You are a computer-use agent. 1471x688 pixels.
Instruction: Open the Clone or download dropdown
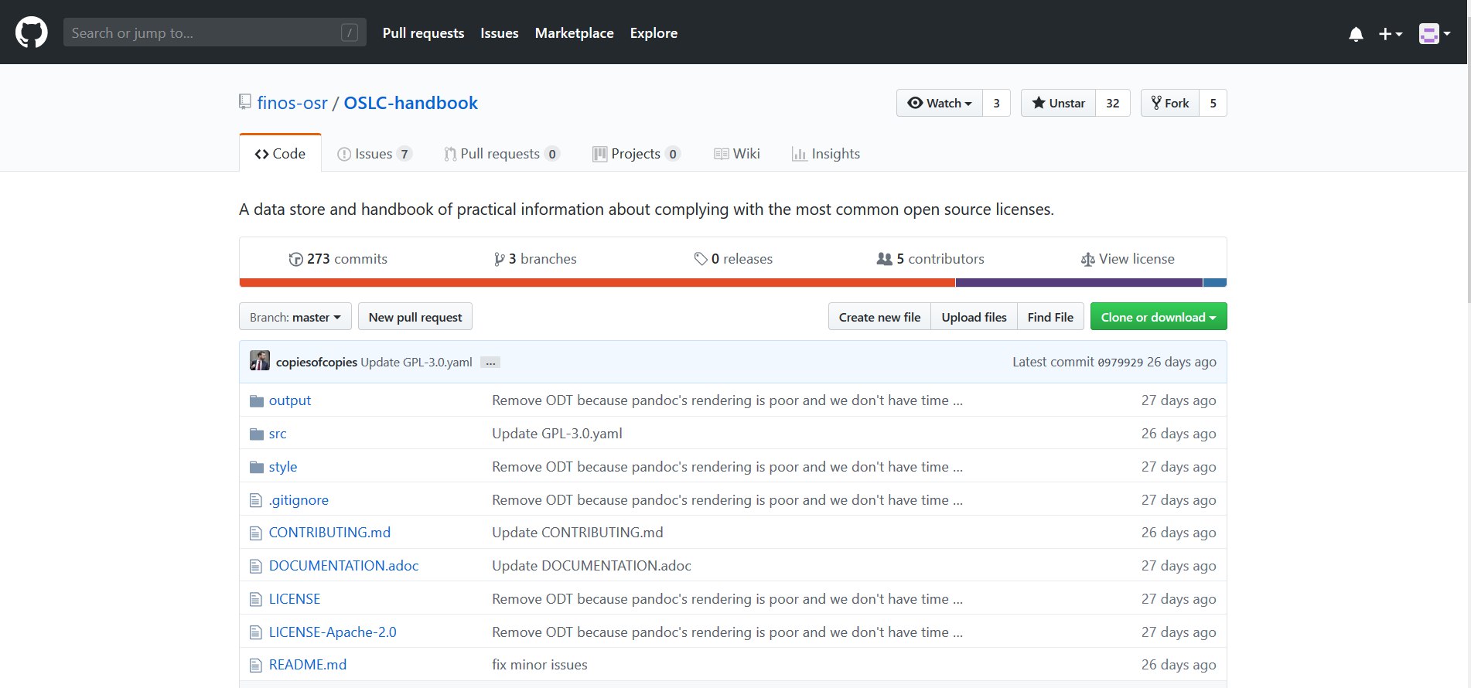click(1159, 317)
